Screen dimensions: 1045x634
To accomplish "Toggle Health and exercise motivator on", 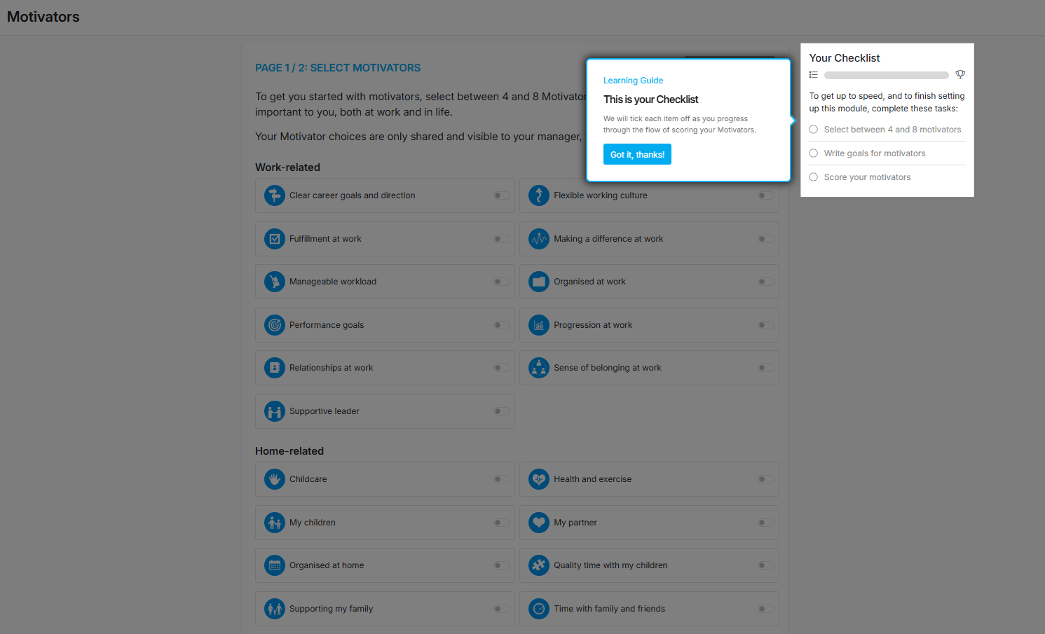I will coord(766,479).
